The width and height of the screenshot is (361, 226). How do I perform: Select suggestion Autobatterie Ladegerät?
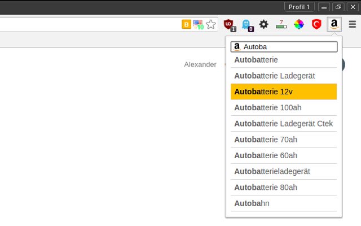coord(284,76)
